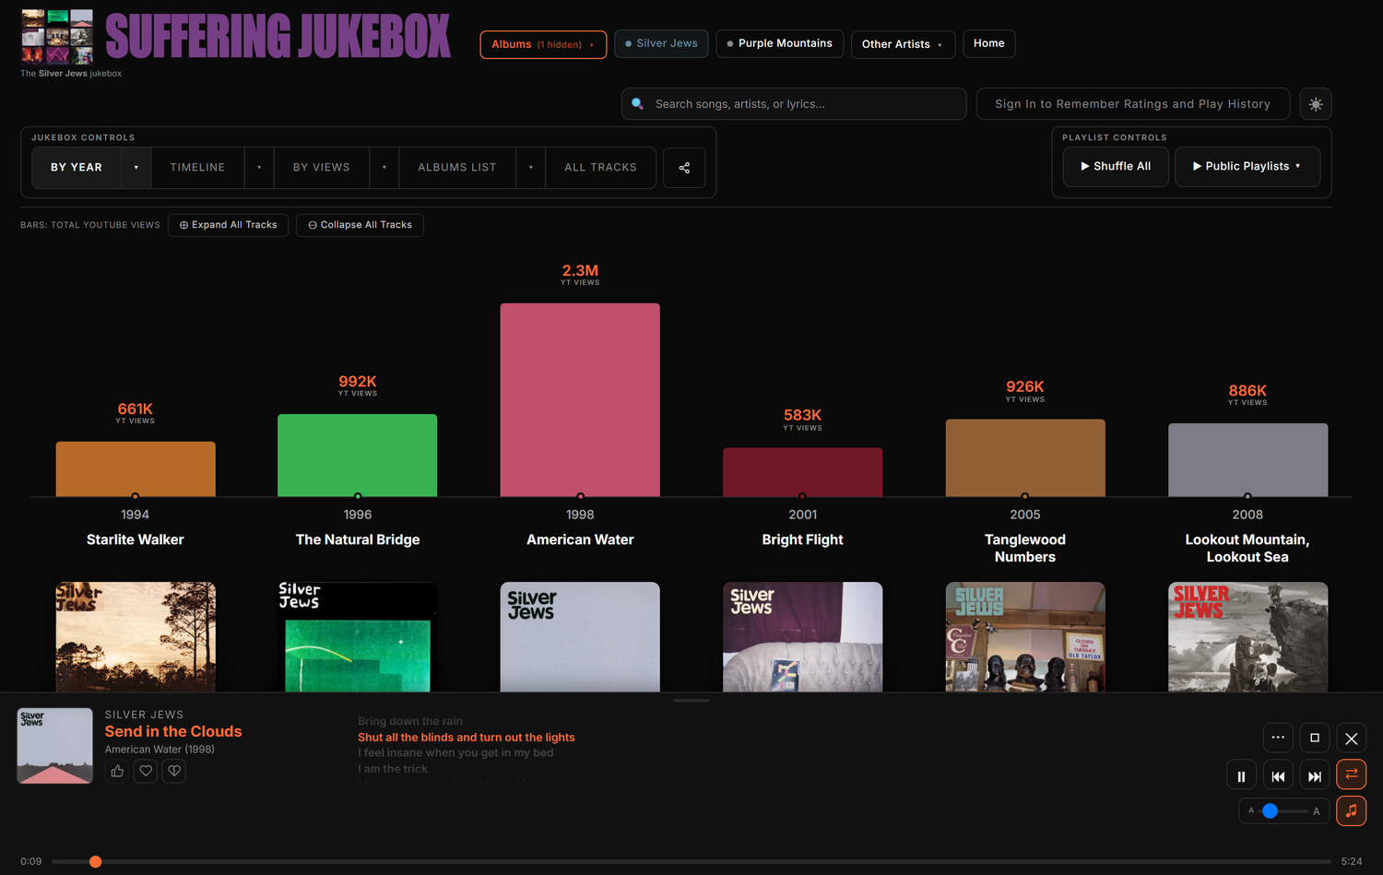This screenshot has height=875, width=1383.
Task: Click the American Water album cover in chart
Action: pyautogui.click(x=580, y=637)
